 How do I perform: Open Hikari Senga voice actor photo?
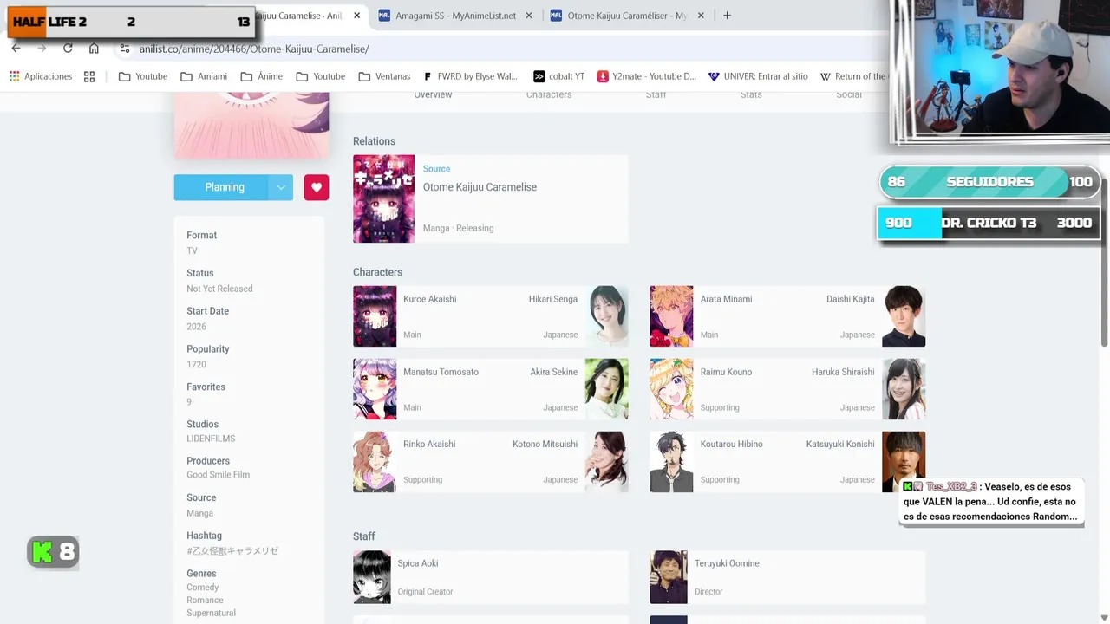coord(607,316)
